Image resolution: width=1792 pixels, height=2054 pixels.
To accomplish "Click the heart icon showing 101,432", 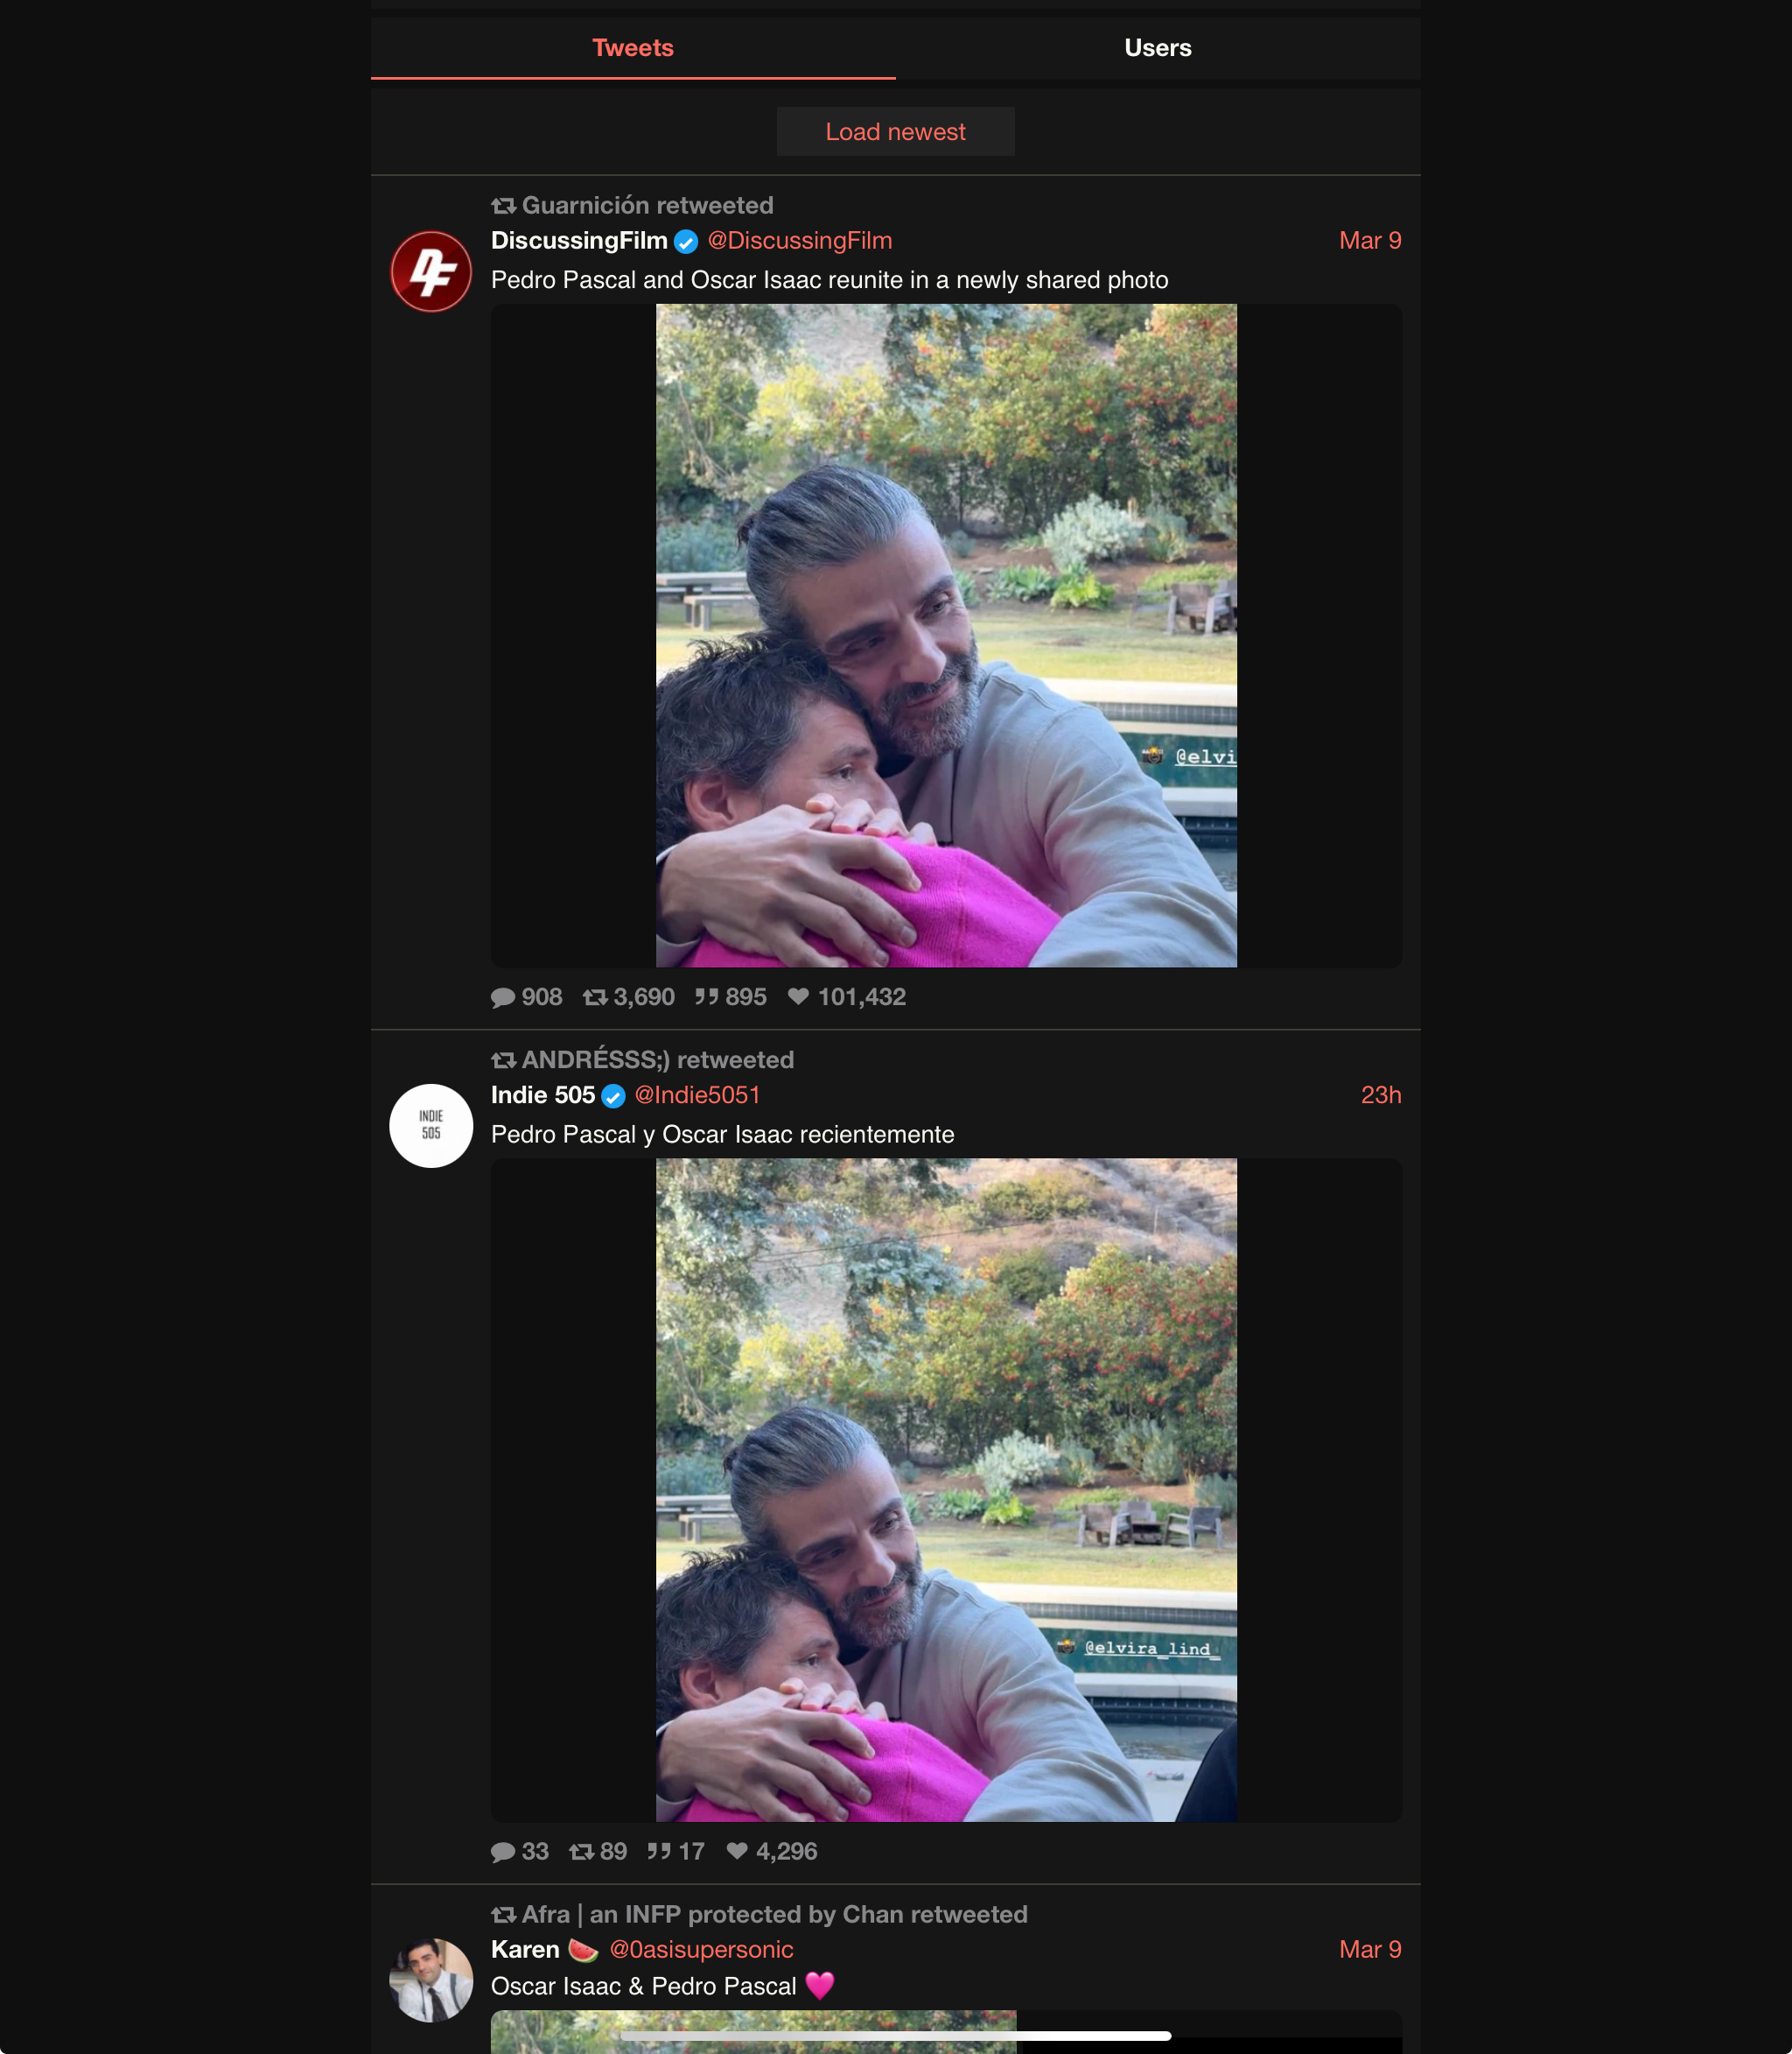I will [798, 996].
